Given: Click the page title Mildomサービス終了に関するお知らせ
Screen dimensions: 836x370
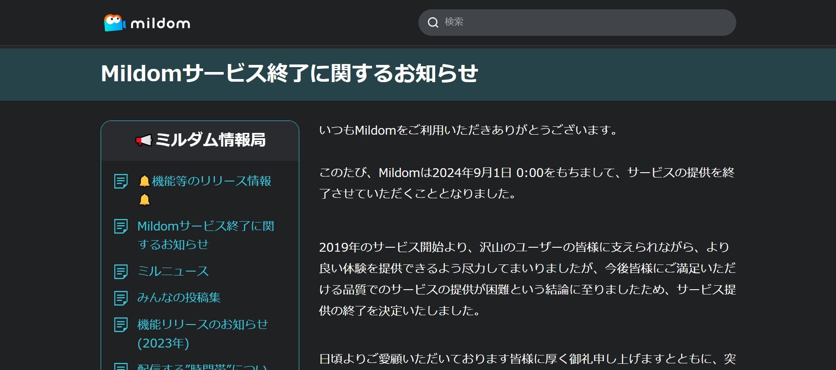Looking at the screenshot, I should [290, 73].
